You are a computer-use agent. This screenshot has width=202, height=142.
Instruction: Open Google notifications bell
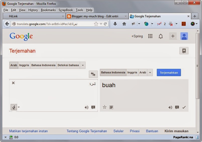tap(161, 36)
